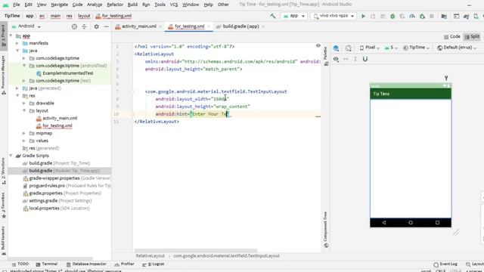The height and width of the screenshot is (272, 484).
Task: Click the Scroll from Source target icon
Action: point(74,27)
